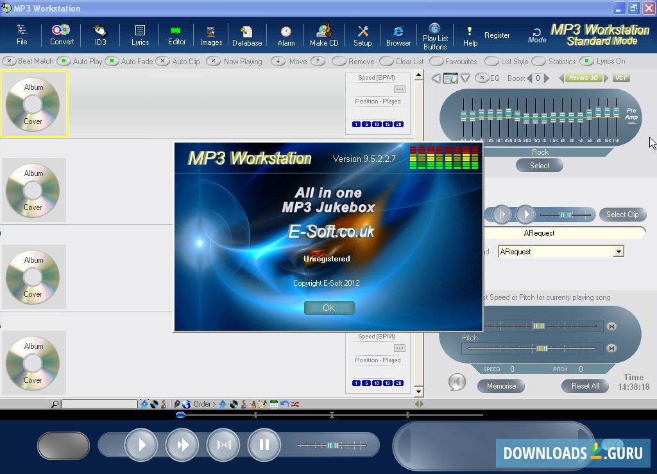657x474 pixels.
Task: Click Reset All for speed and pitch
Action: click(x=584, y=386)
